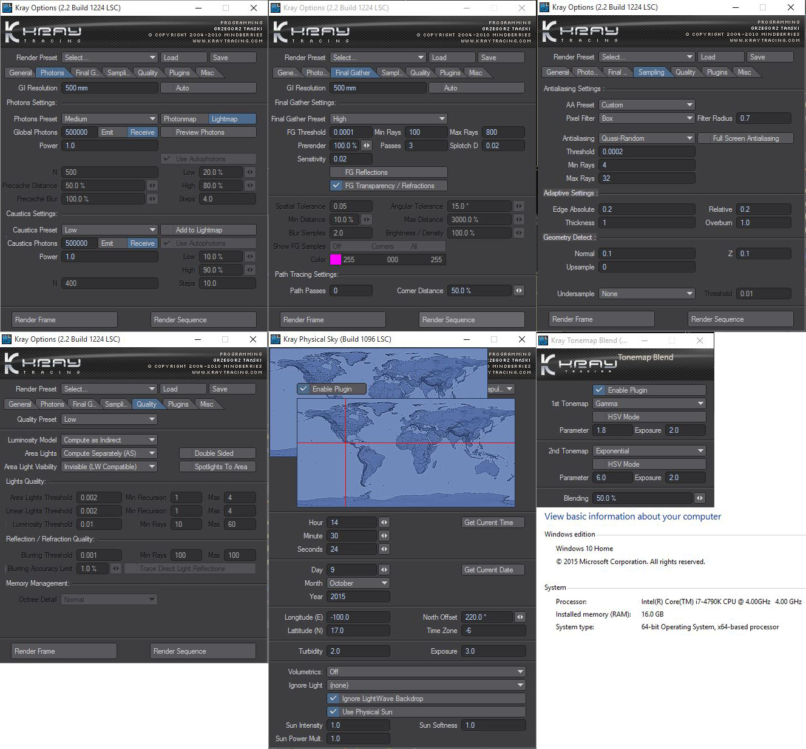
Task: Click the magenta Show FG Samples color swatch
Action: coord(336,260)
